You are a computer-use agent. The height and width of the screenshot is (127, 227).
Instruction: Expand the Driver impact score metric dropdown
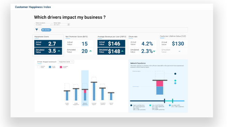(66, 62)
